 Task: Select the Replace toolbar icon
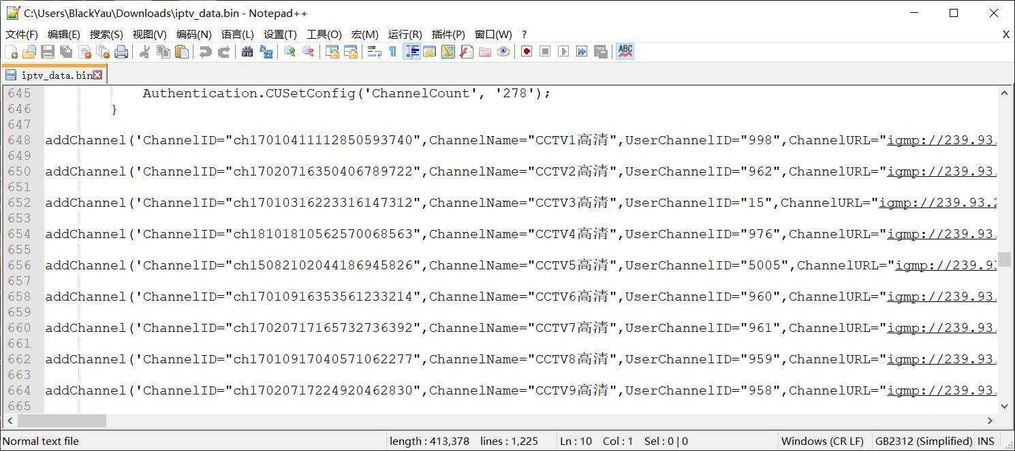point(266,52)
